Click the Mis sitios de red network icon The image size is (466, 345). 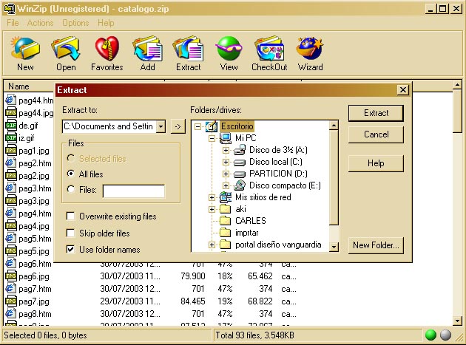pyautogui.click(x=226, y=197)
